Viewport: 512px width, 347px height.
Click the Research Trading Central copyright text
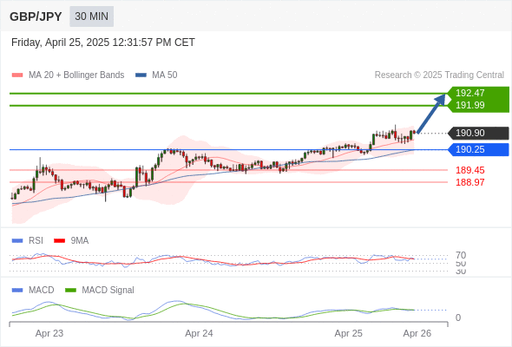point(439,75)
